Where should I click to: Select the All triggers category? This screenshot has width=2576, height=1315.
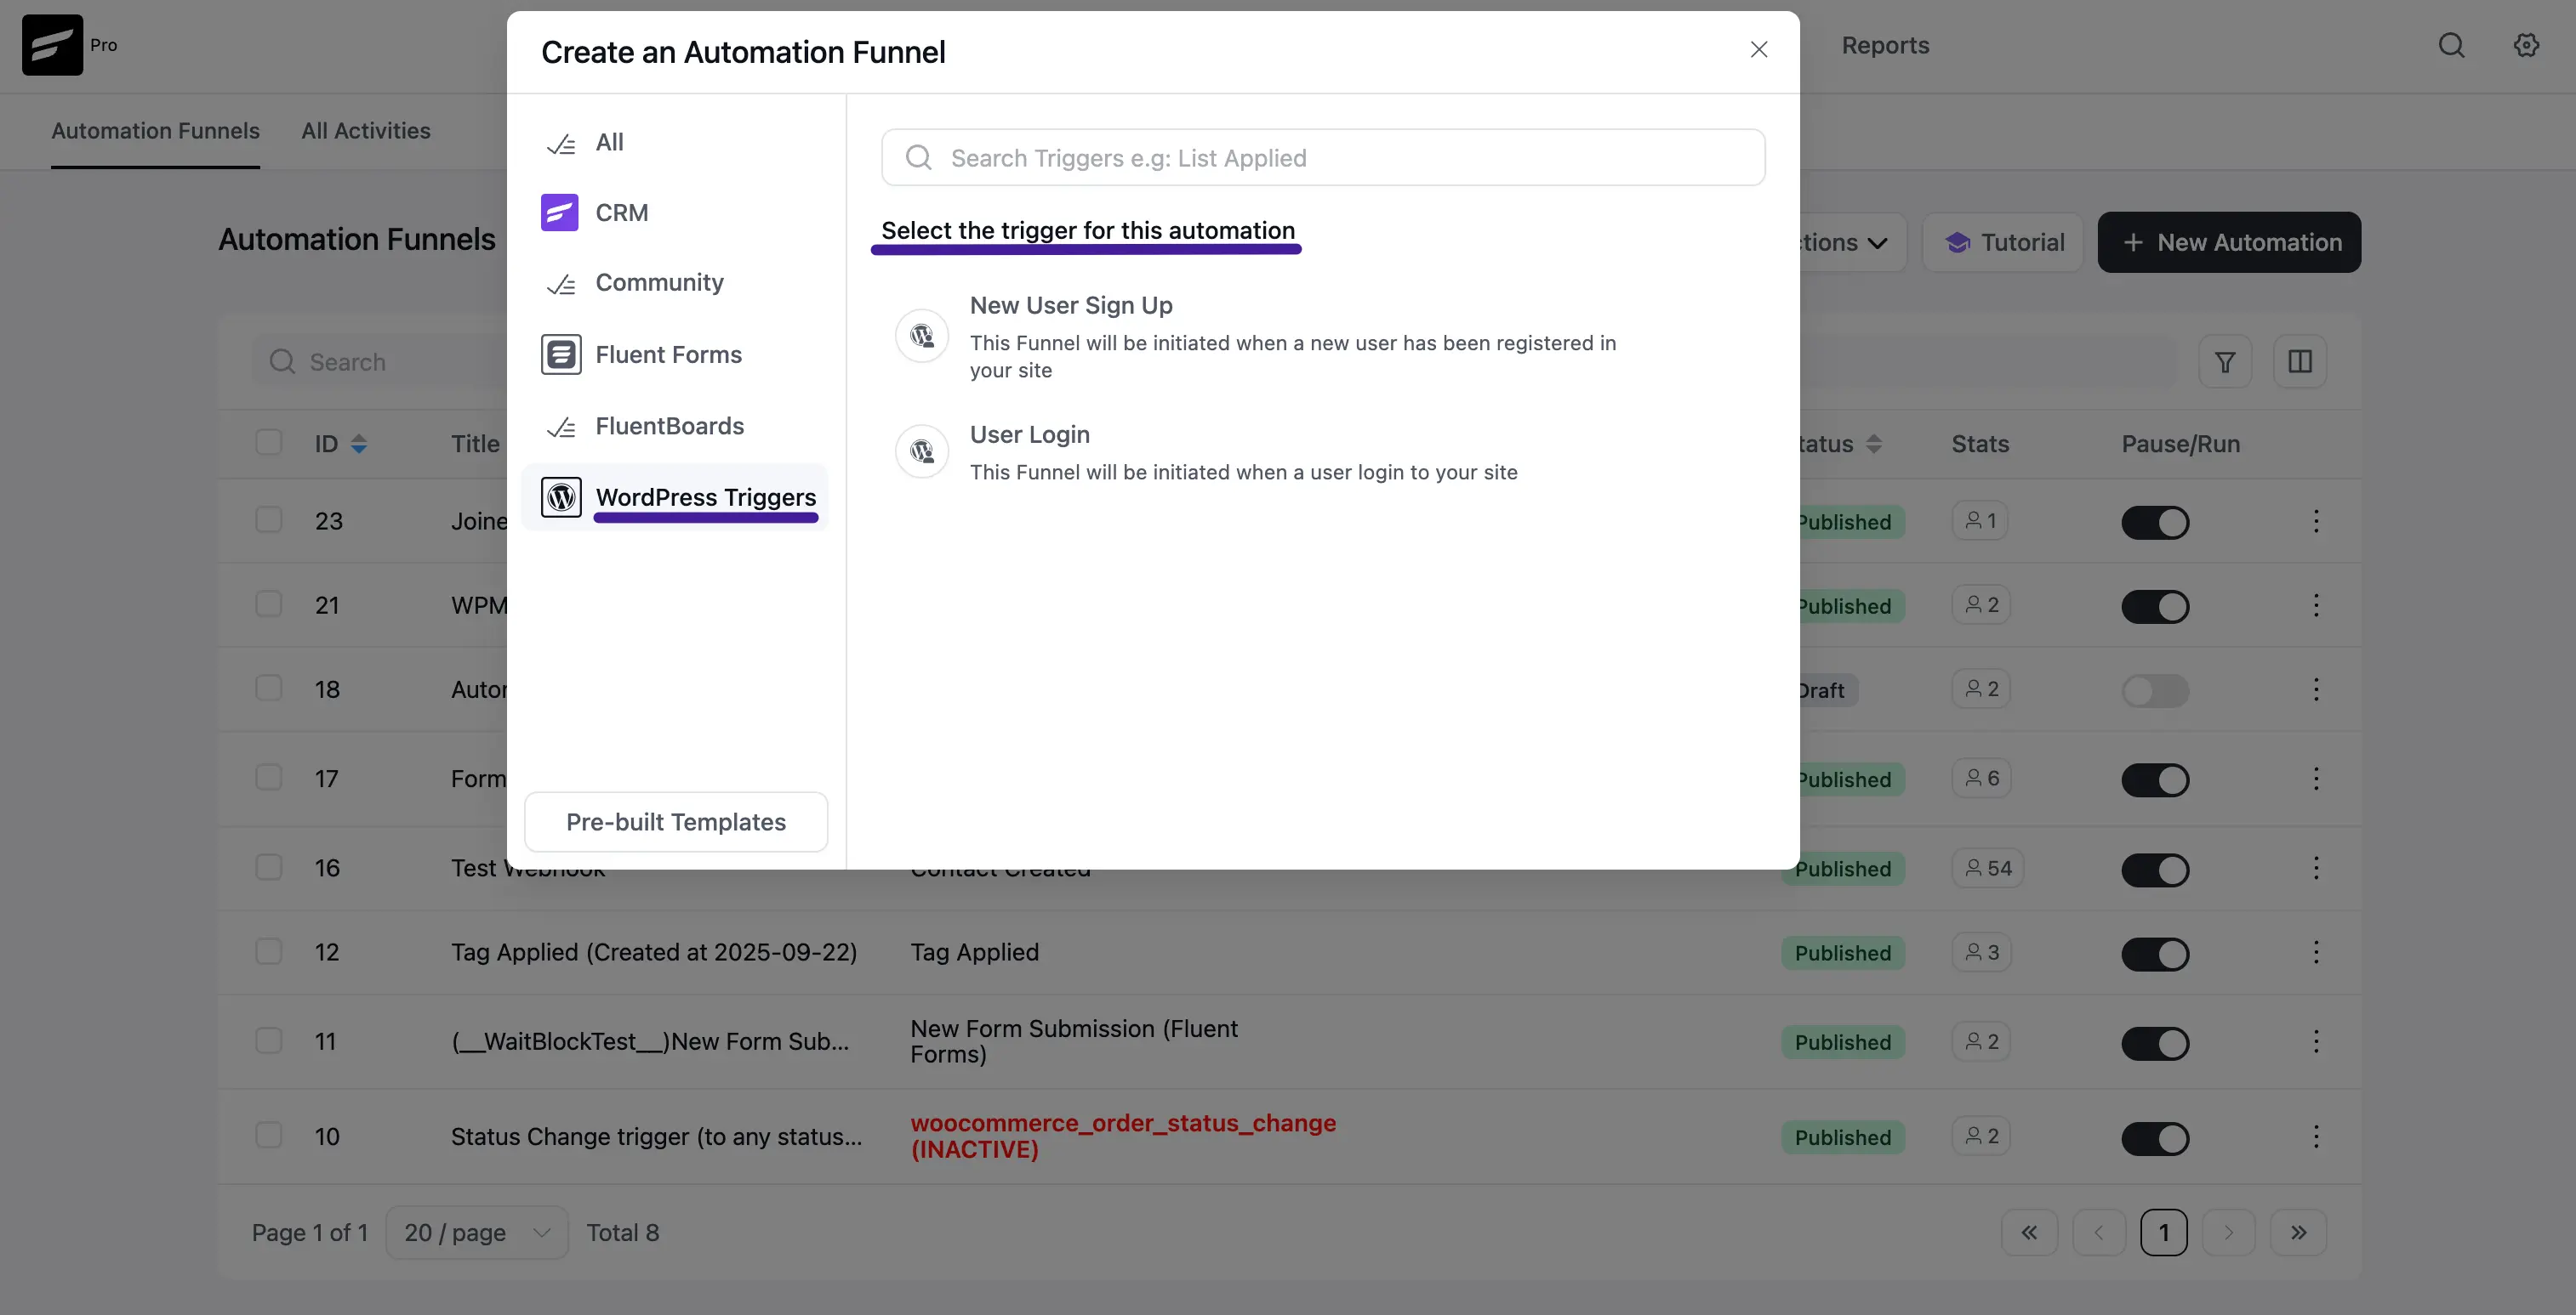tap(675, 143)
